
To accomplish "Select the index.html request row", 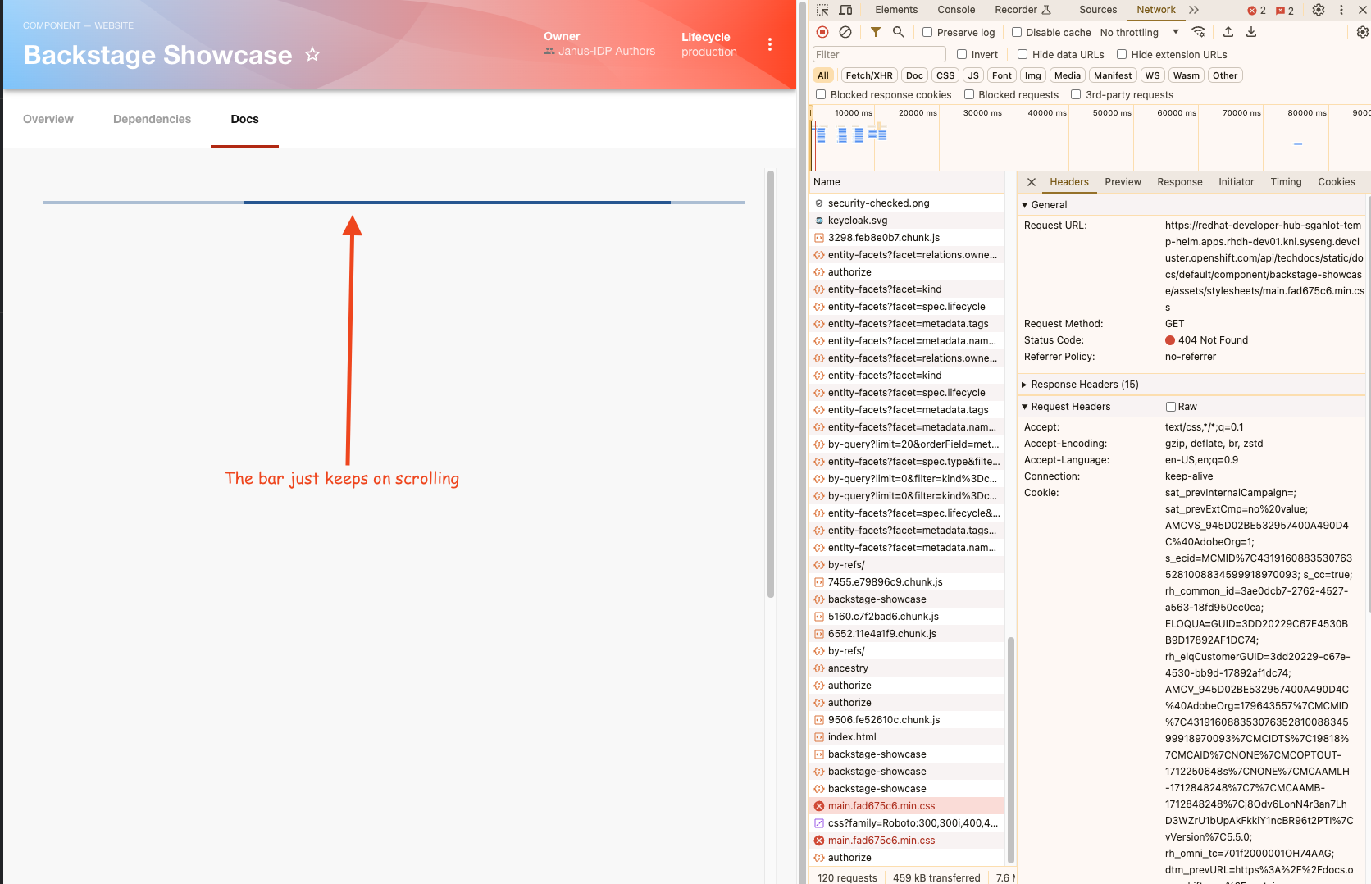I will tap(907, 737).
